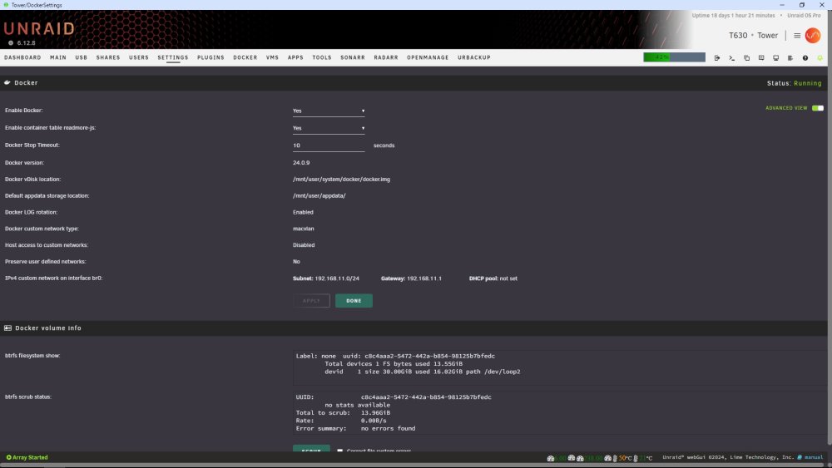Click the green notification bulb icon

tap(820, 57)
